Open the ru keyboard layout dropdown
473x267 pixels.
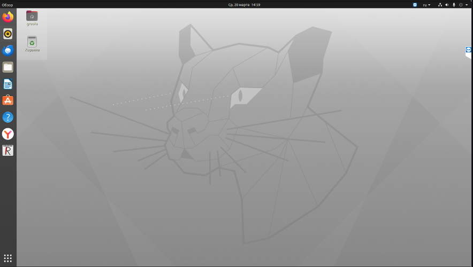(x=426, y=5)
